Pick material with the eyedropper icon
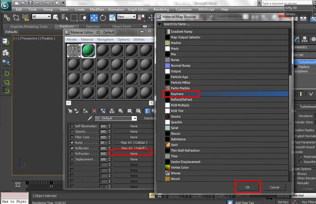 pos(90,118)
